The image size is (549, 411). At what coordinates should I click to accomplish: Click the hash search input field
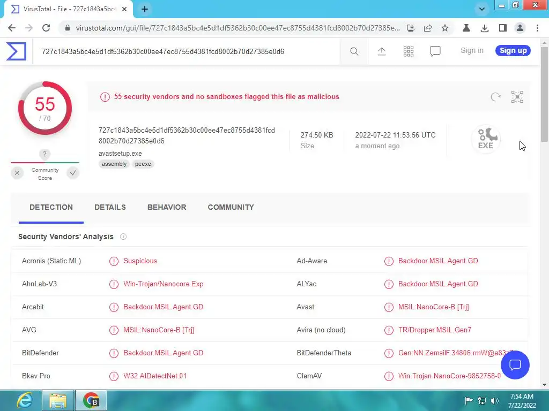[x=186, y=51]
